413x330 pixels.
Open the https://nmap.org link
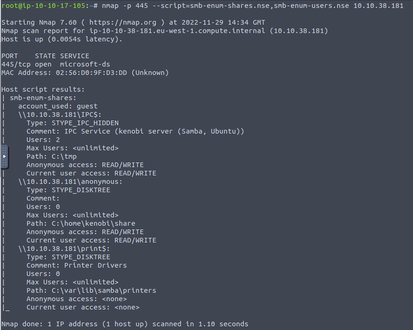click(123, 23)
